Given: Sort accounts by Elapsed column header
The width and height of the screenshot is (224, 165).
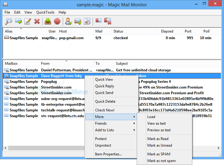Looking at the screenshot, I should tap(166, 31).
